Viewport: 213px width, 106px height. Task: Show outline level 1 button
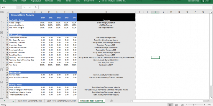(1, 12)
